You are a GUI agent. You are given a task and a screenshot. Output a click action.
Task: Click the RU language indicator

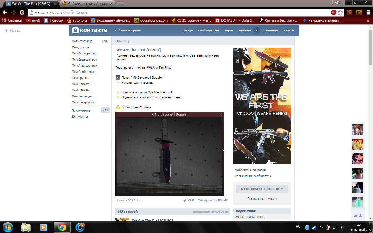pos(298,227)
